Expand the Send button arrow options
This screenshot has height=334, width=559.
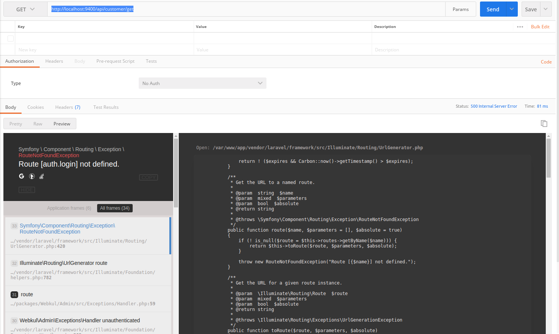coord(512,9)
